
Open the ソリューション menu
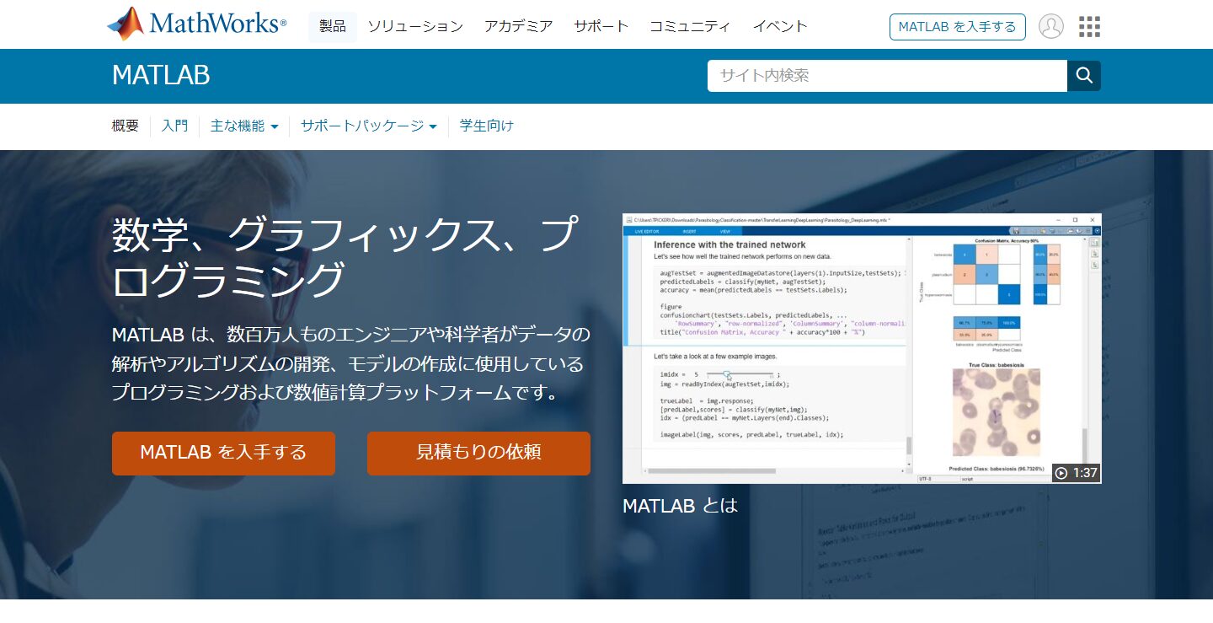[415, 27]
